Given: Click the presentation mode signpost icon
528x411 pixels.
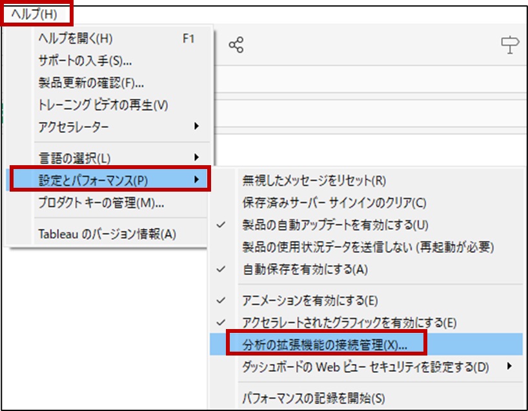Looking at the screenshot, I should pos(510,45).
